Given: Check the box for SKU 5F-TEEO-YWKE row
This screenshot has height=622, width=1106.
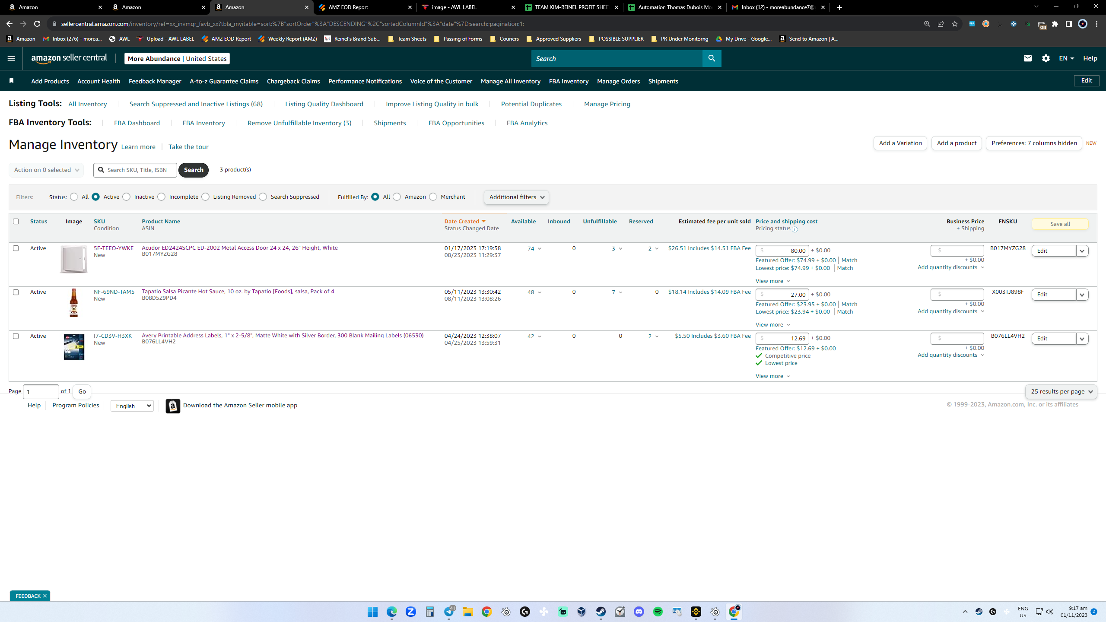Looking at the screenshot, I should point(16,248).
